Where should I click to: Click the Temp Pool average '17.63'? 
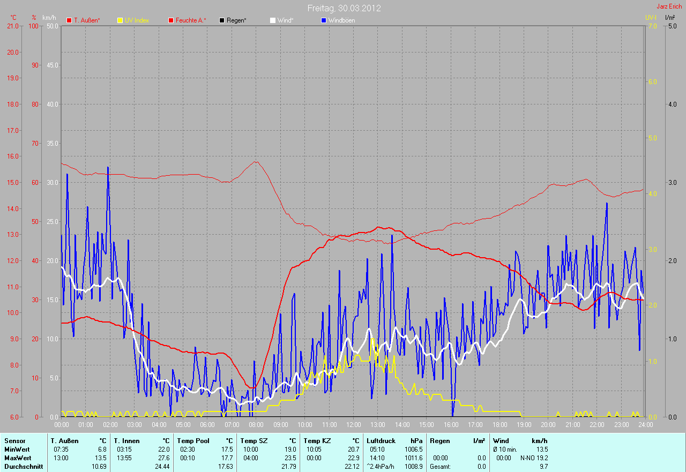pyautogui.click(x=226, y=467)
